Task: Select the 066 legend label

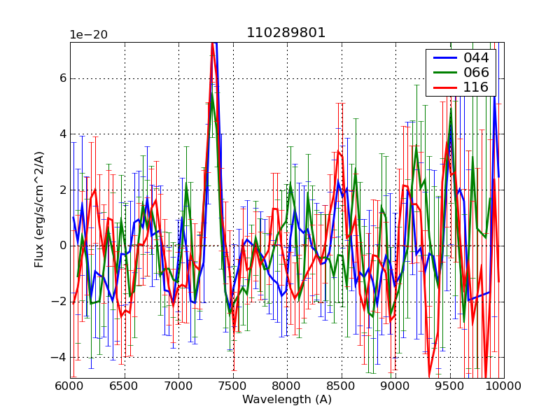Action: 476,72
